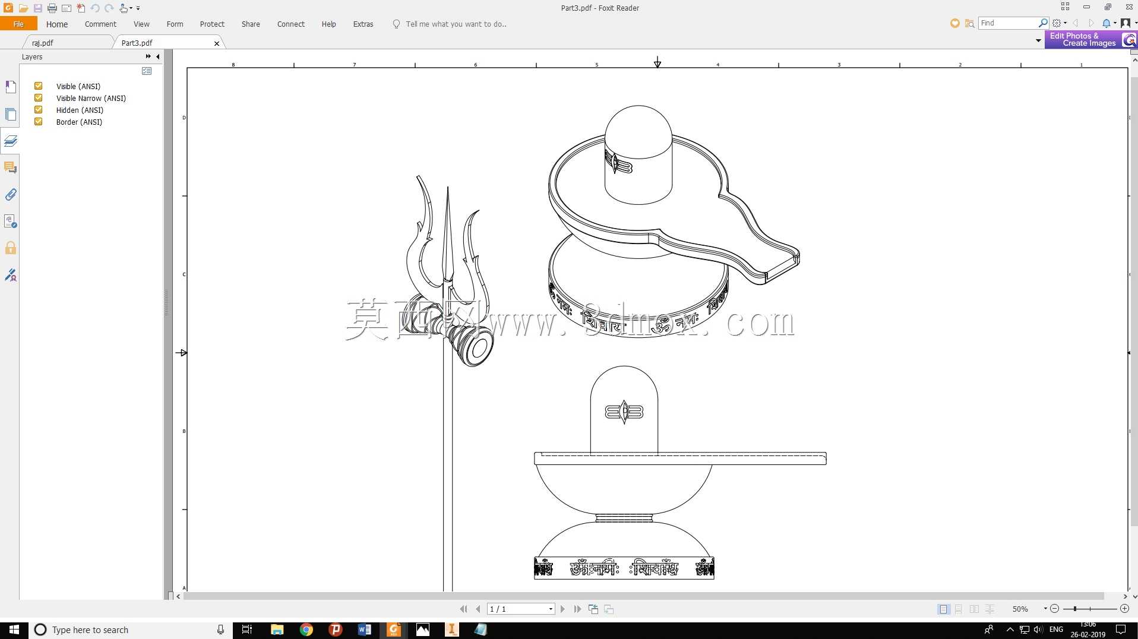The image size is (1138, 639).
Task: Click the Tell me what you want to do box
Action: point(456,24)
